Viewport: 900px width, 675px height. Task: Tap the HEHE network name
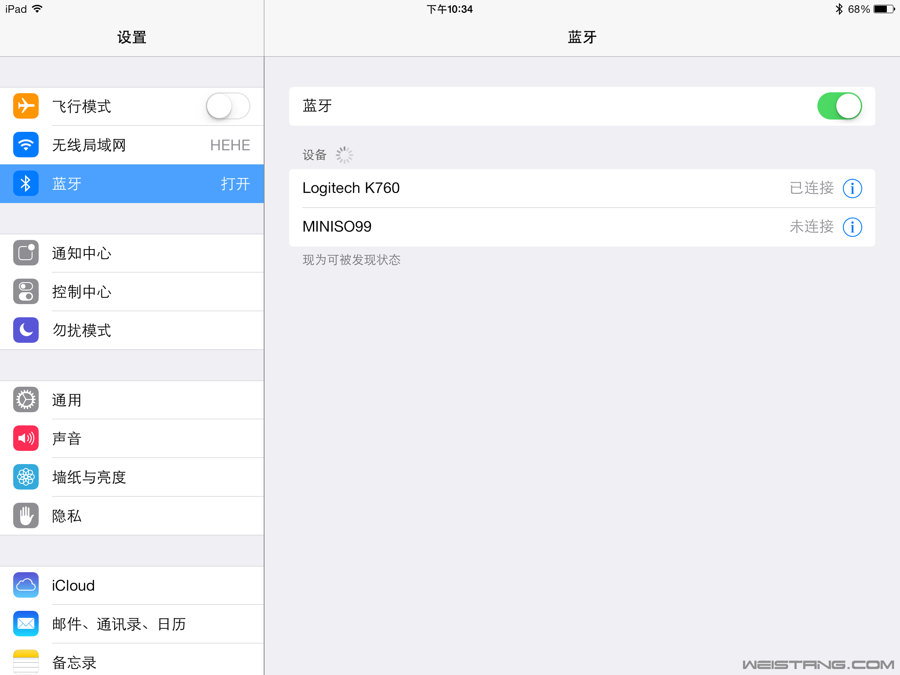230,145
